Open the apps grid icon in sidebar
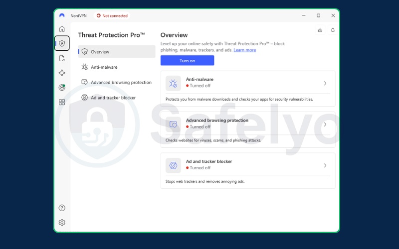This screenshot has width=399, height=249. tap(62, 102)
